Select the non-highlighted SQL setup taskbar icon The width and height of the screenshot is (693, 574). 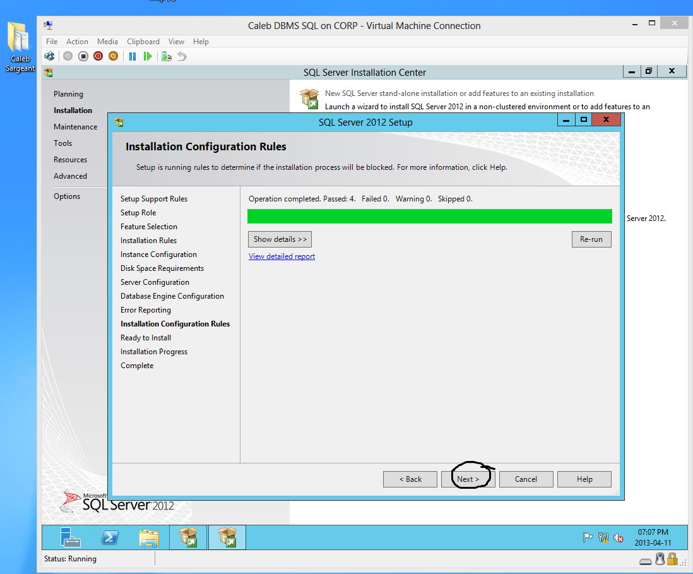pos(188,537)
